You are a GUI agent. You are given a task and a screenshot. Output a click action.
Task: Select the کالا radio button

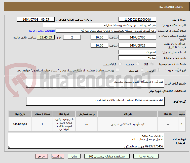pyautogui.click(x=152, y=64)
